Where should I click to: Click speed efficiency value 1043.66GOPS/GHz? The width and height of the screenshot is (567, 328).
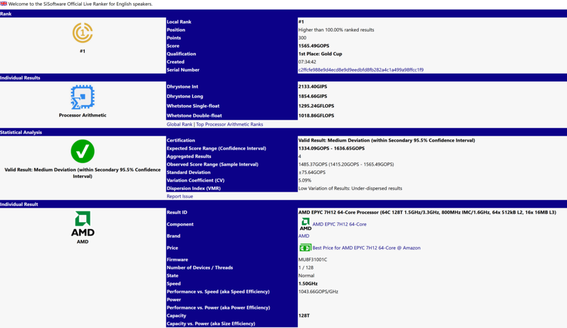point(318,291)
